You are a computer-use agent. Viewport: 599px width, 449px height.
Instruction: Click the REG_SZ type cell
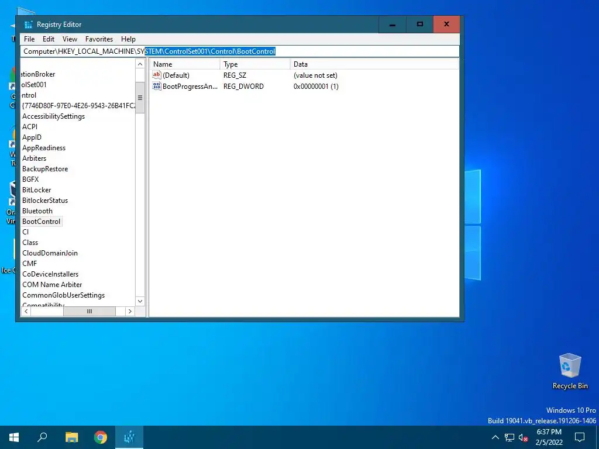[235, 75]
